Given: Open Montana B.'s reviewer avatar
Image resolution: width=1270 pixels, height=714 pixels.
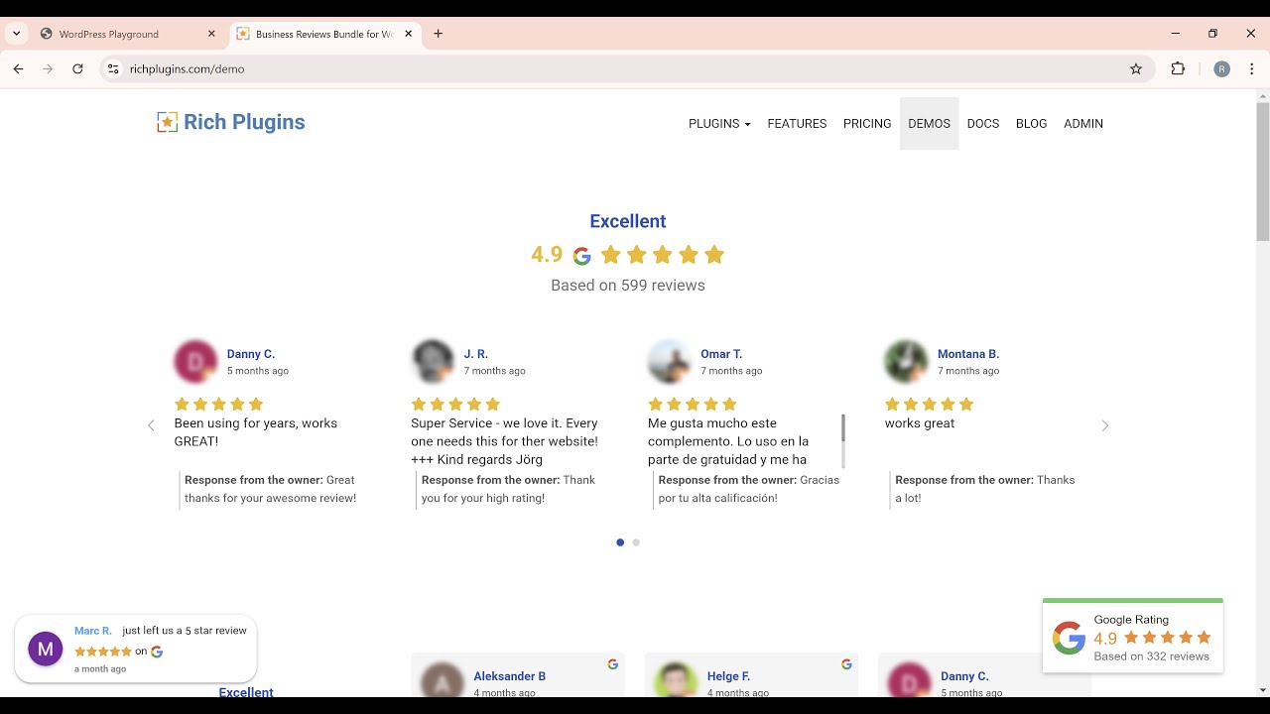Looking at the screenshot, I should point(906,362).
